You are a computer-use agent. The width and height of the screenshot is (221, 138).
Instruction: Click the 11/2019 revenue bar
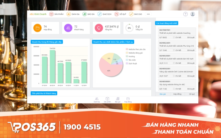(x=76, y=81)
